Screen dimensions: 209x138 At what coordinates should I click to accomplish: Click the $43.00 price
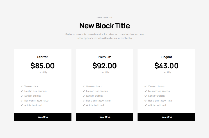click(x=166, y=66)
